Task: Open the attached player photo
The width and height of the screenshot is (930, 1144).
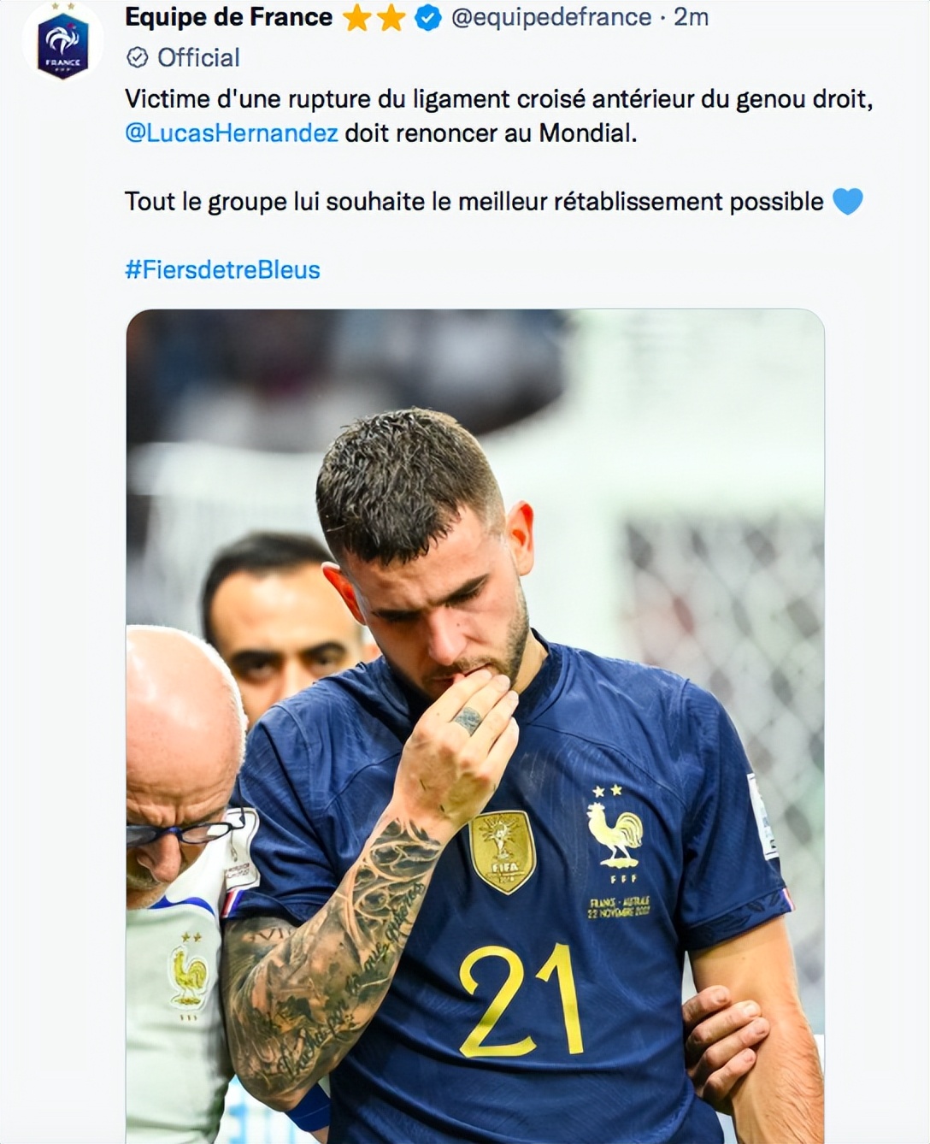Action: click(x=475, y=726)
